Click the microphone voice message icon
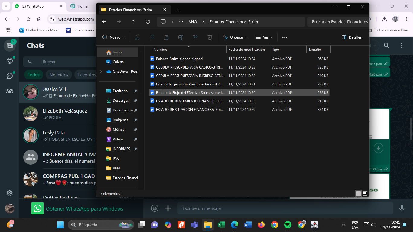The image size is (413, 232). pyautogui.click(x=402, y=208)
